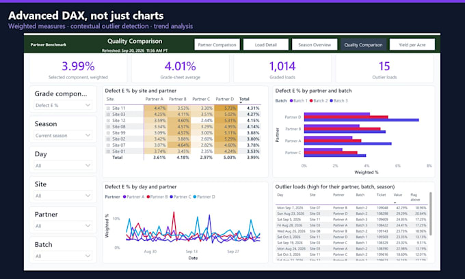The image size is (465, 279).
Task: Click the Partner D legend dot
Action: 195,196
